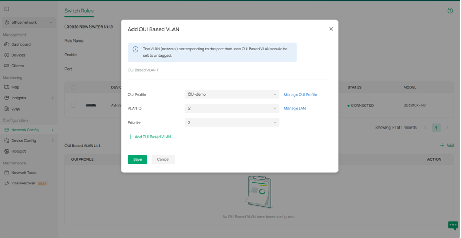Collapse the sidebar panel icon

click(x=7, y=9)
